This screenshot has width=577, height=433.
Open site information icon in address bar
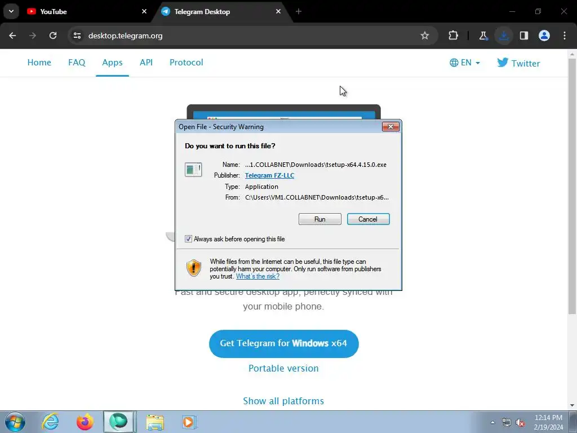[77, 36]
